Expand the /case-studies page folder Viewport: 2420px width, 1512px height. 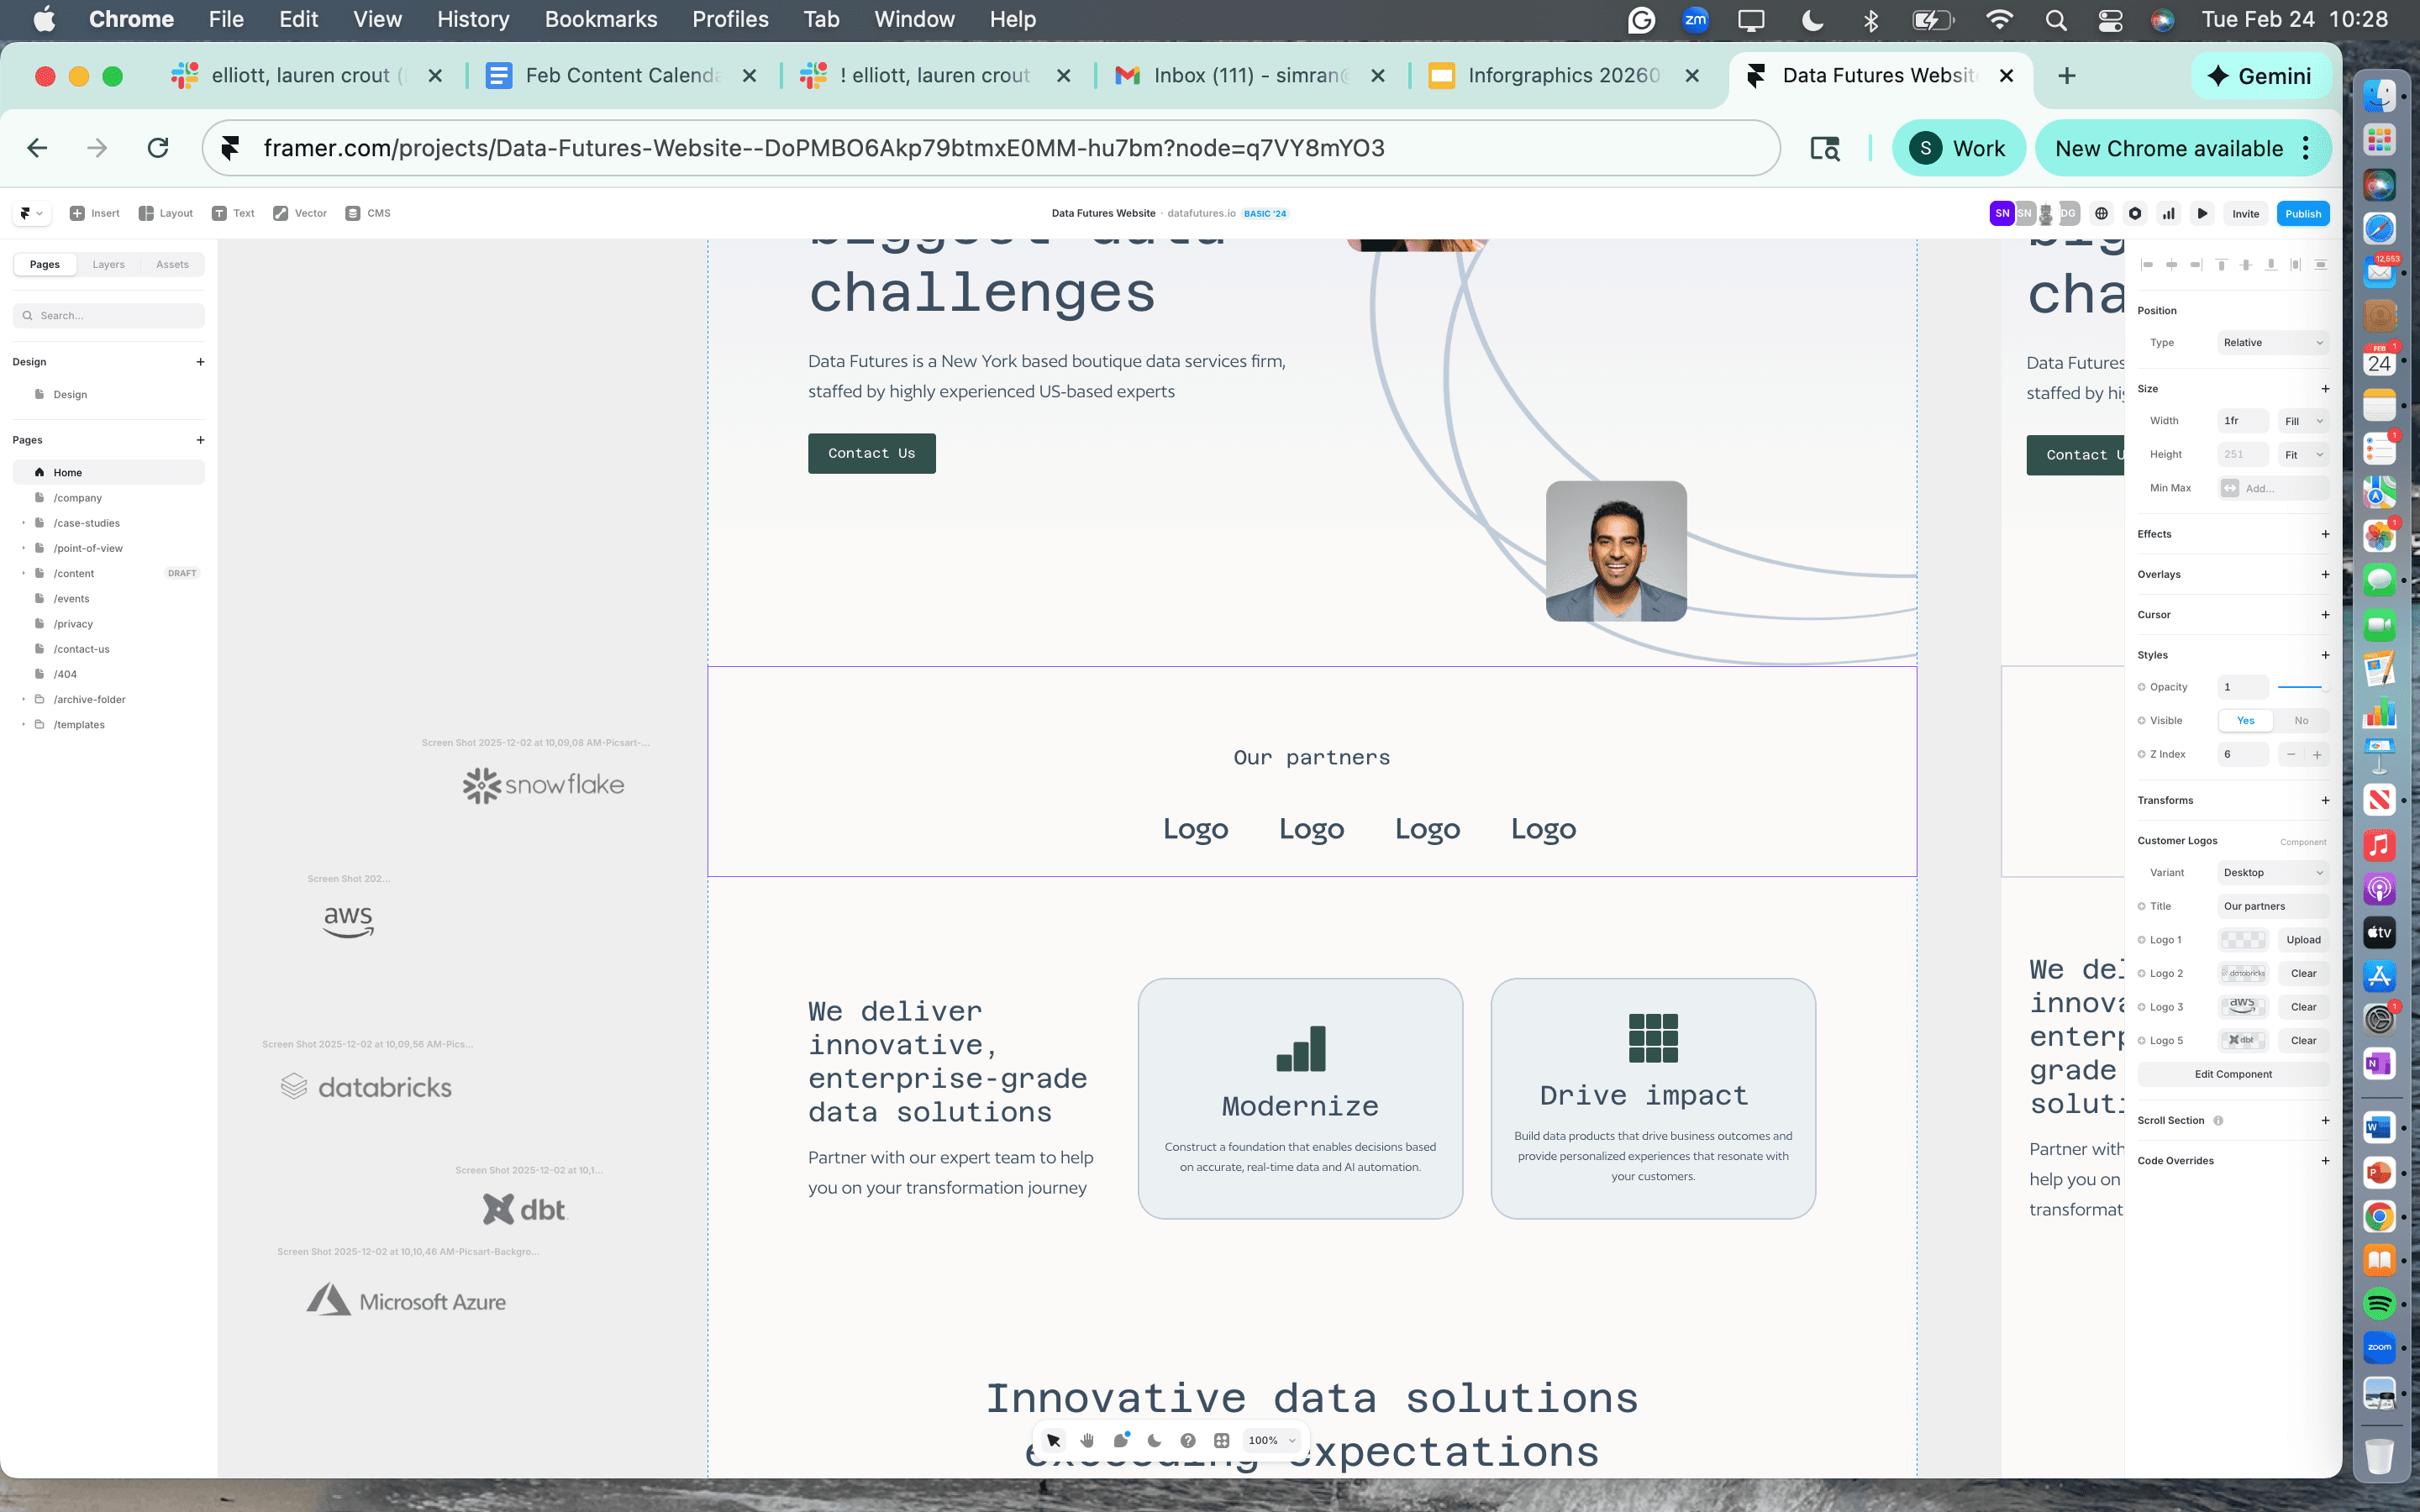[x=24, y=523]
